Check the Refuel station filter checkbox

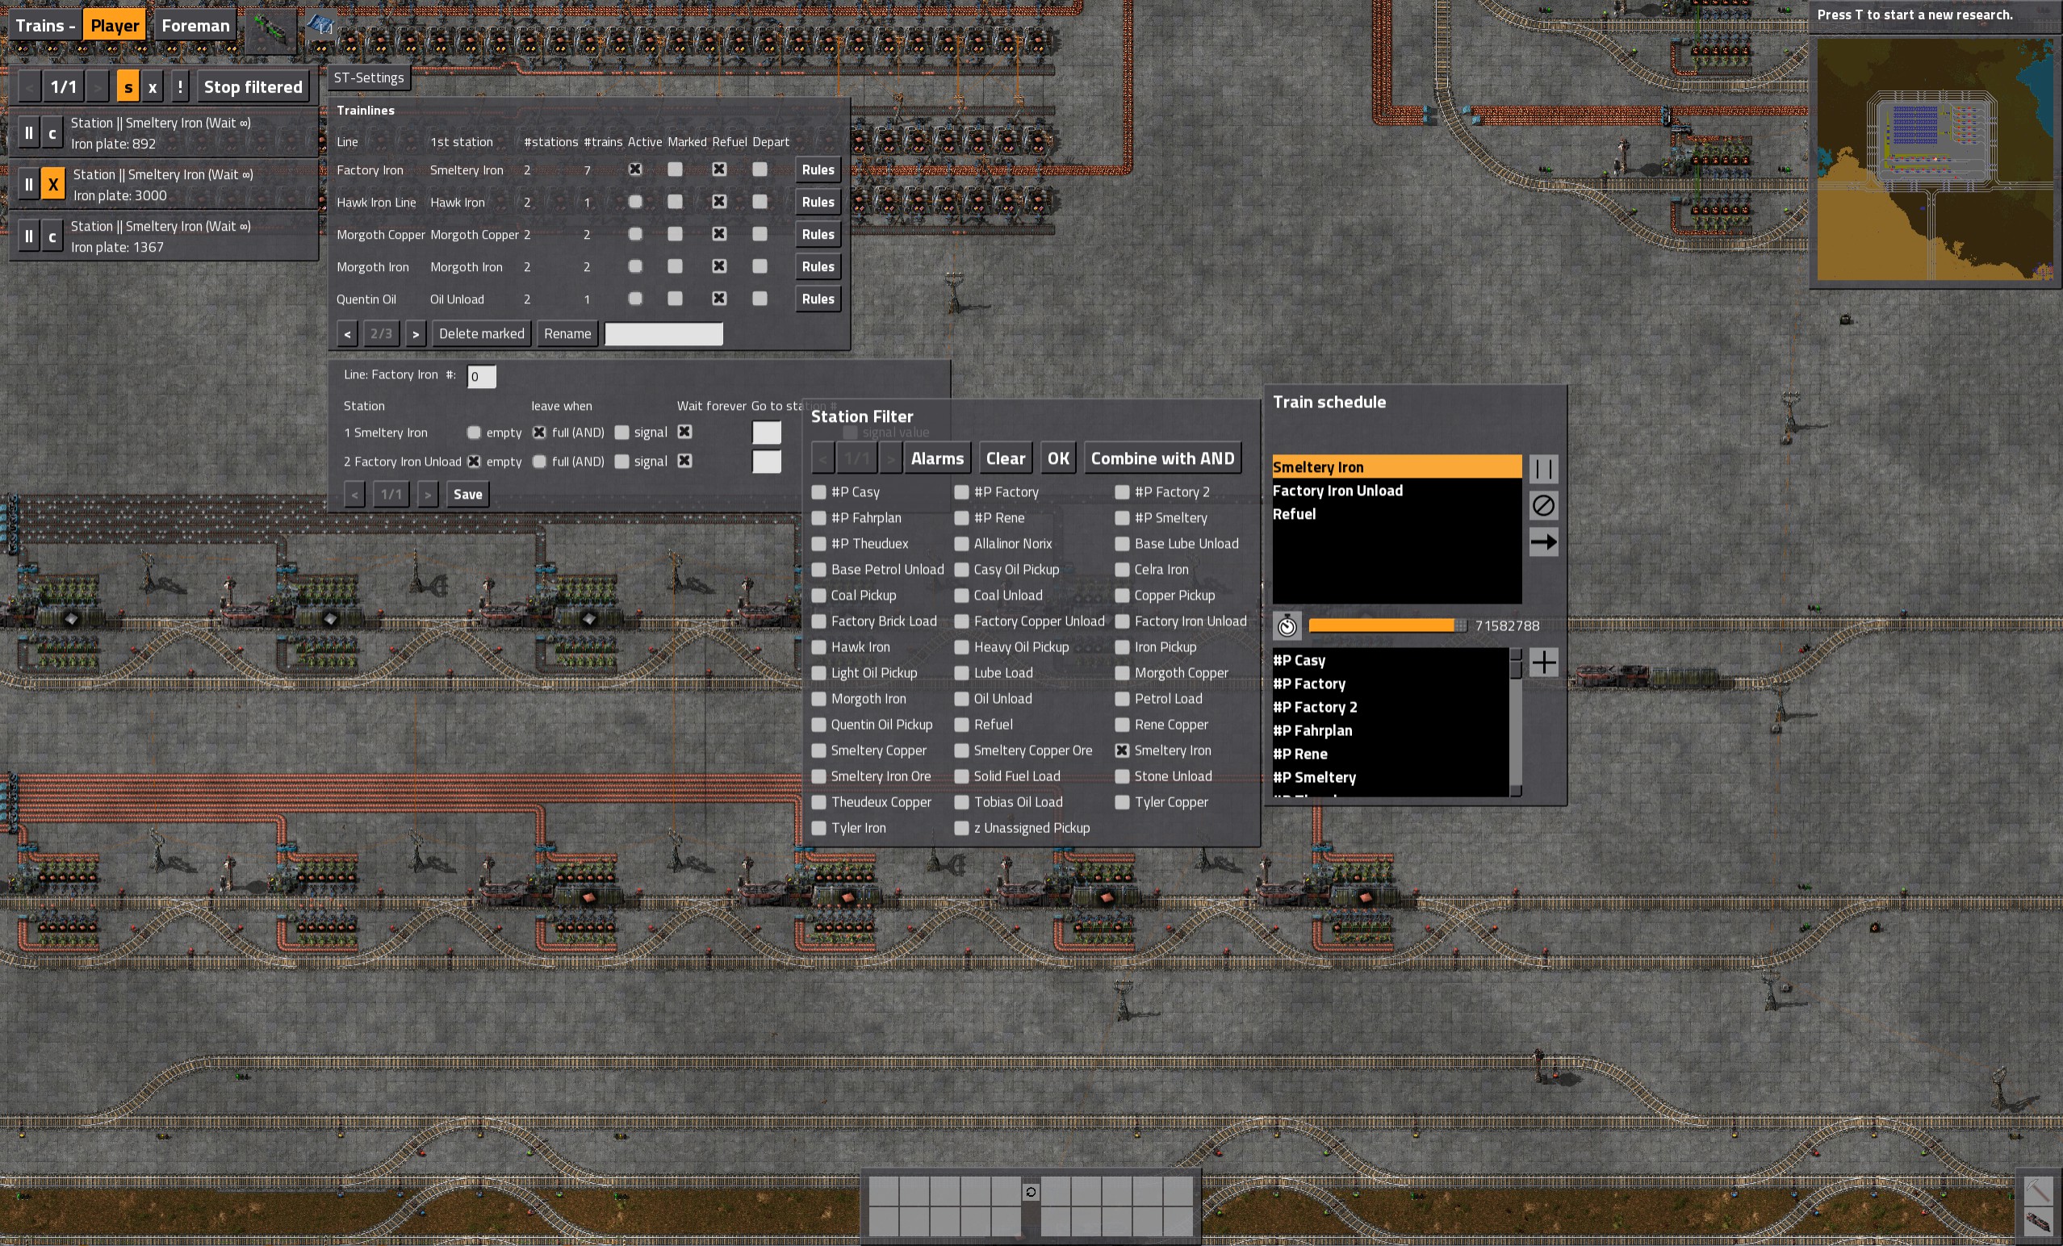pos(961,725)
